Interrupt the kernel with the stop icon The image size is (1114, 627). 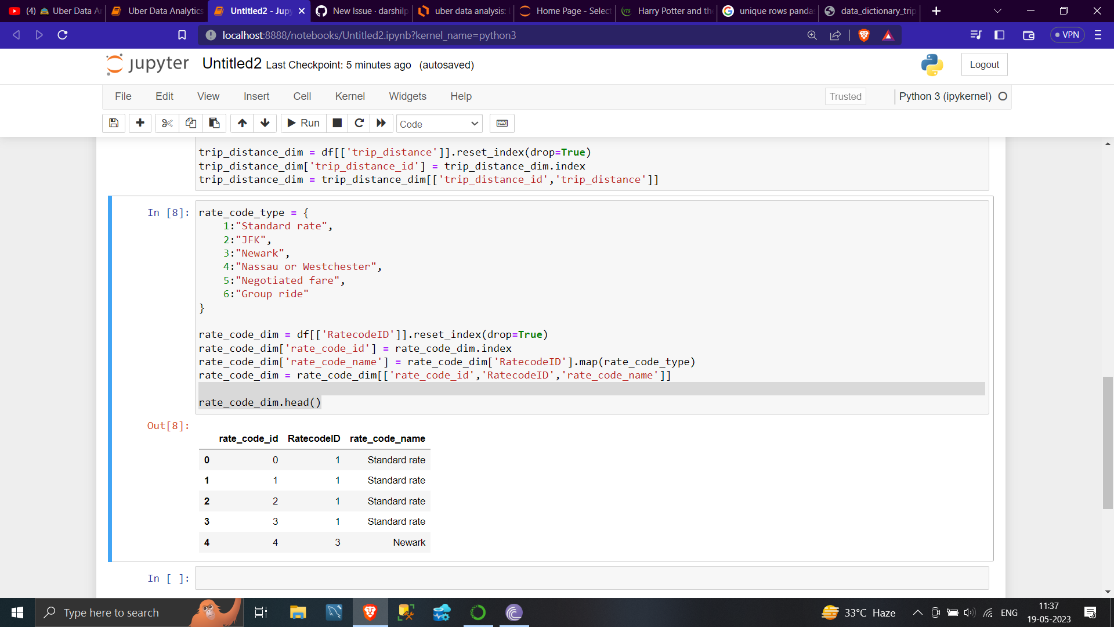pos(337,123)
